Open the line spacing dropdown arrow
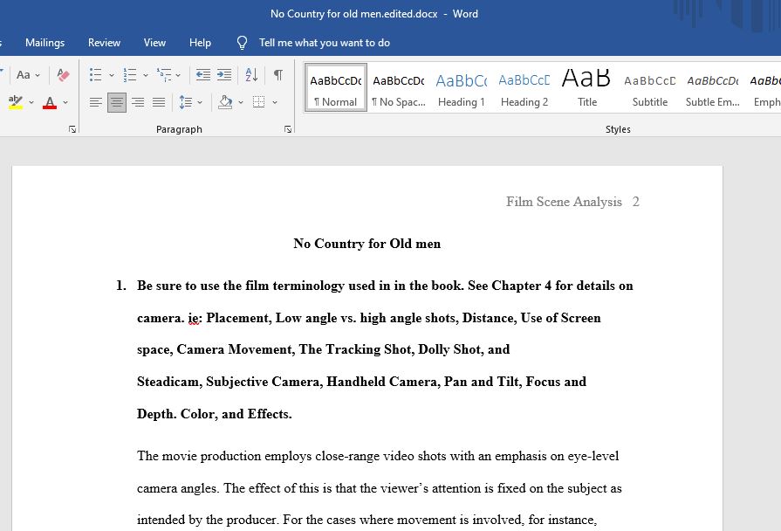 [x=200, y=103]
